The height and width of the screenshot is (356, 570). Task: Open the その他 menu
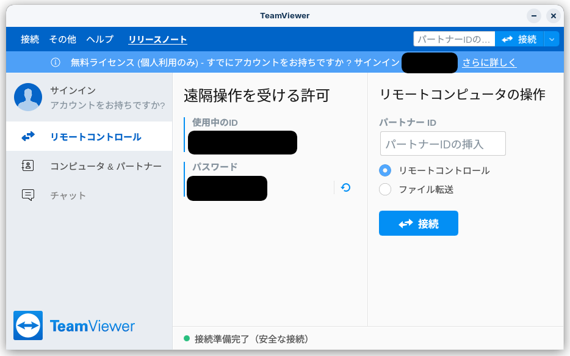tap(62, 39)
